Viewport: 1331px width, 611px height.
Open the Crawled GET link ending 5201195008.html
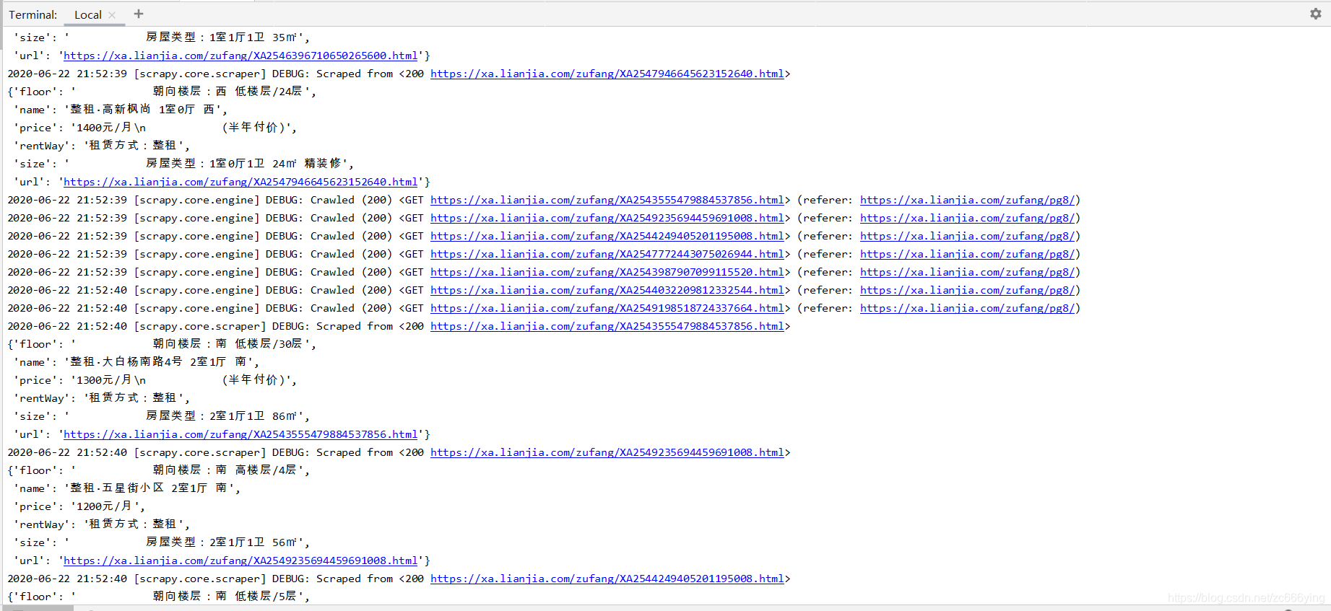point(607,236)
